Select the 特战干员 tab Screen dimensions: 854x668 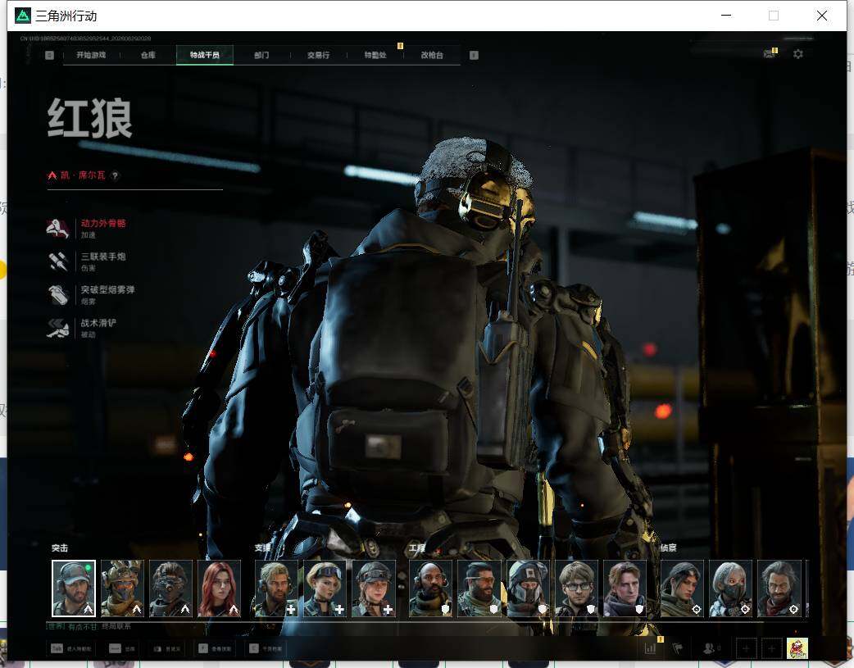point(205,55)
